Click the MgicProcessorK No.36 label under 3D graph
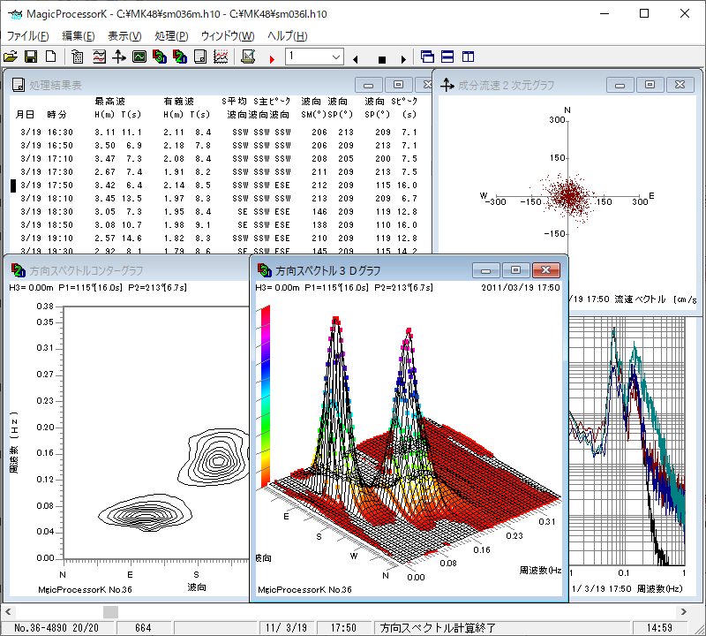 click(304, 589)
